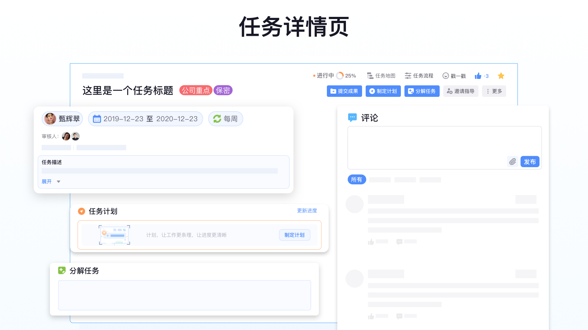Select the 所有 comments filter tab

point(356,179)
